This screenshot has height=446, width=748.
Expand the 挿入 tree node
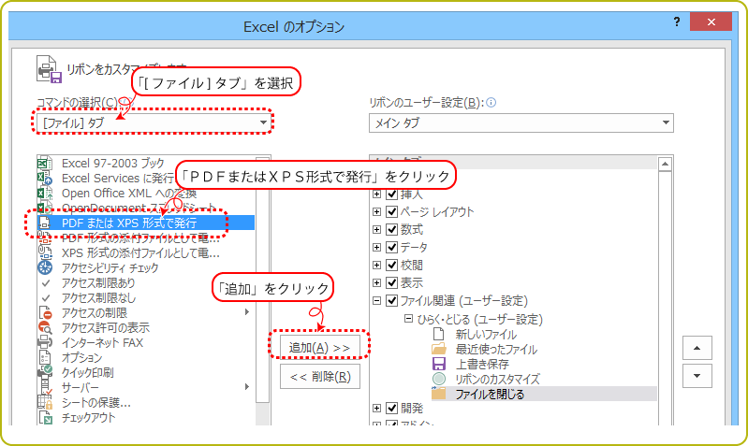coord(377,194)
